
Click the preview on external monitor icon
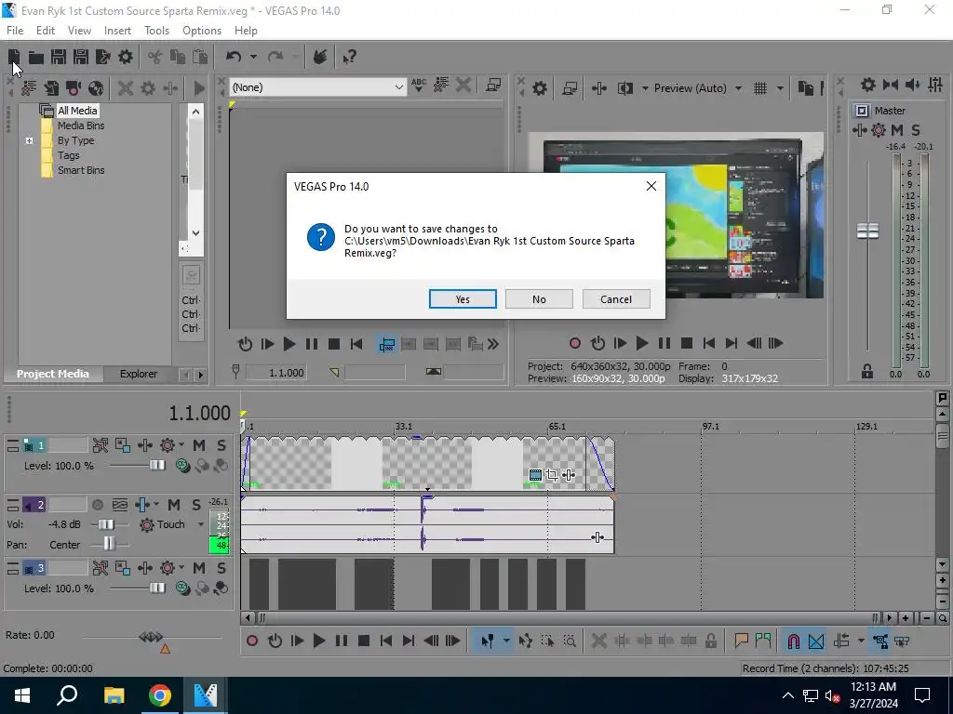tap(570, 88)
